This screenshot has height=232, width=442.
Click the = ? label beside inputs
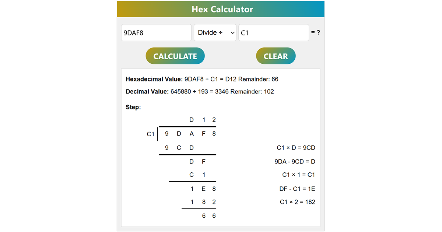(316, 32)
